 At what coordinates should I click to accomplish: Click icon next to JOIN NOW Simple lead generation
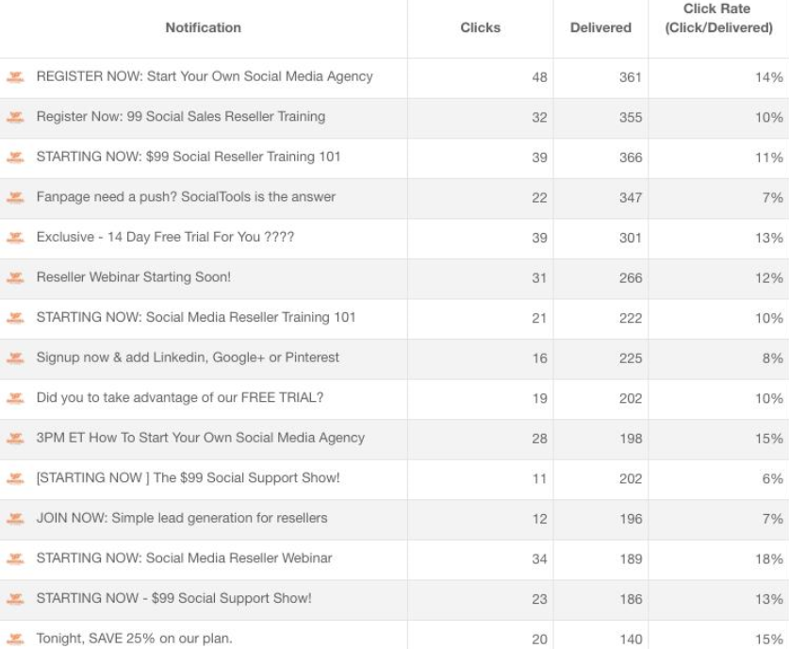pos(15,519)
